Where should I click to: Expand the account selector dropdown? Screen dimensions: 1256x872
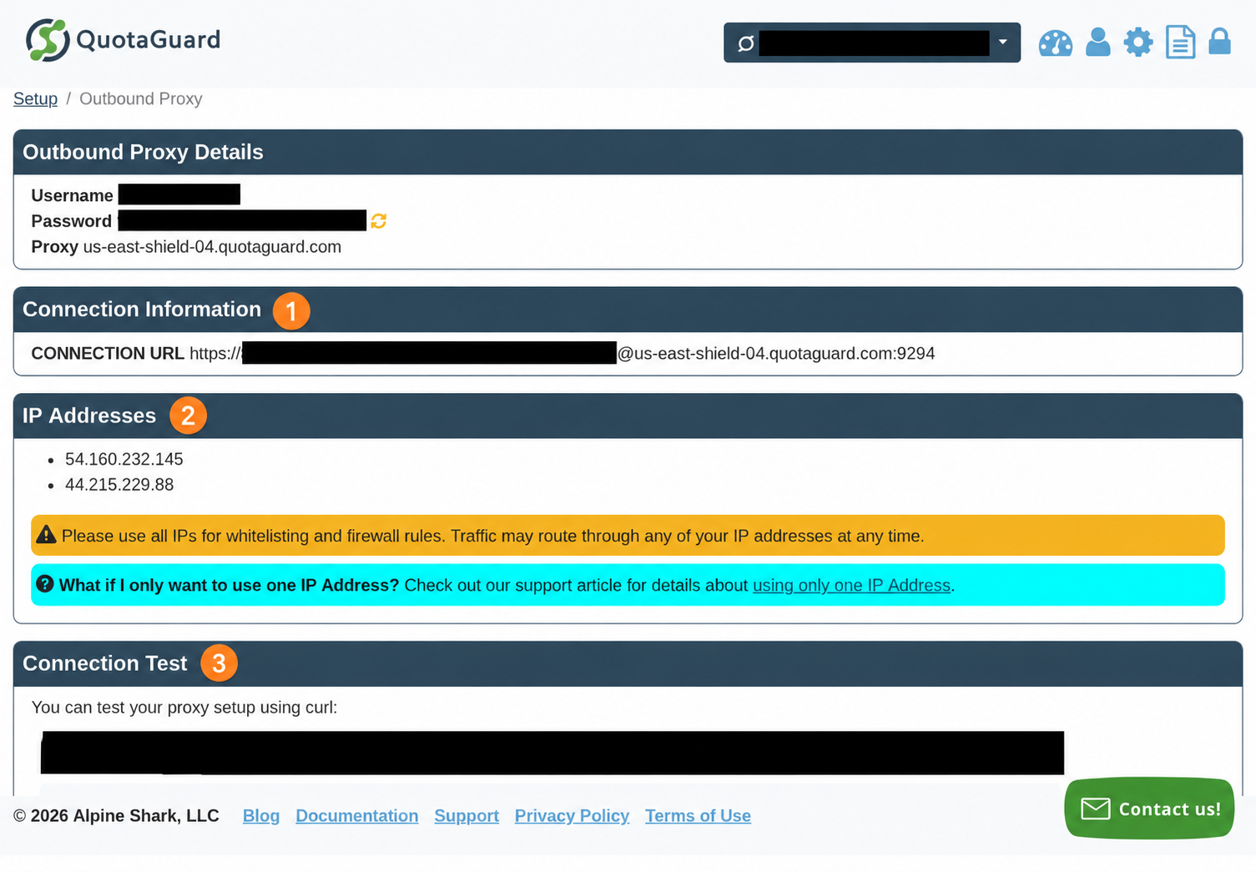(x=872, y=43)
